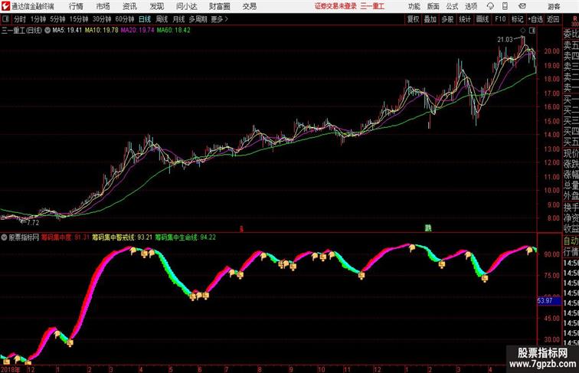Switch to the 30分钟 period tab
Image resolution: width=579 pixels, height=373 pixels.
click(x=102, y=19)
